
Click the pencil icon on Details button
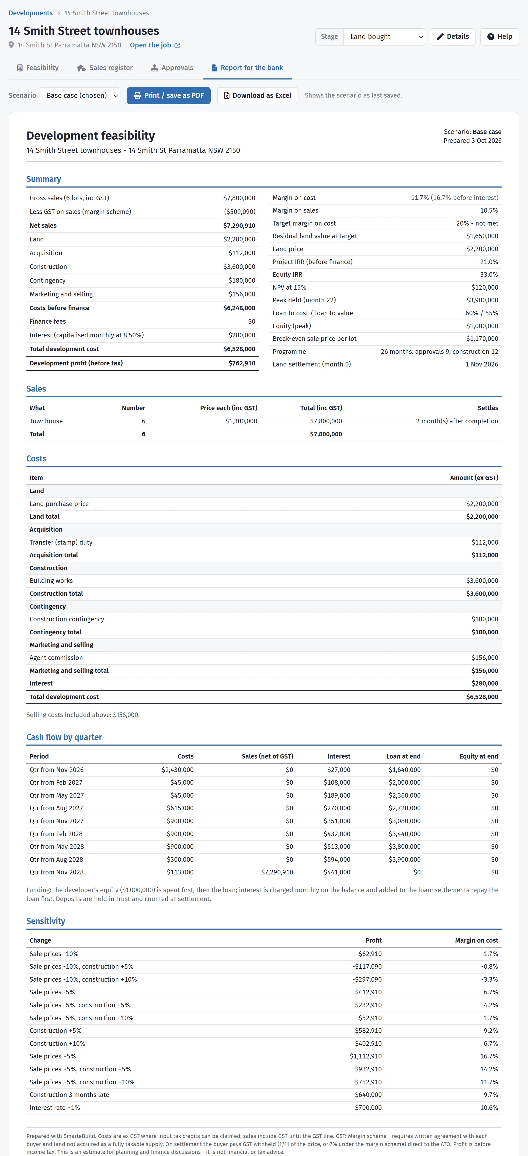(440, 37)
